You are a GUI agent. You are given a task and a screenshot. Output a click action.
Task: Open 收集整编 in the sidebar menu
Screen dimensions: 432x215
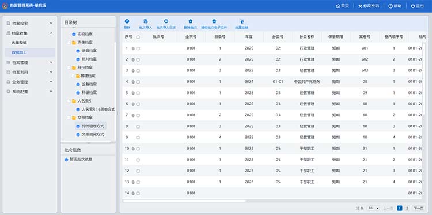tap(19, 43)
